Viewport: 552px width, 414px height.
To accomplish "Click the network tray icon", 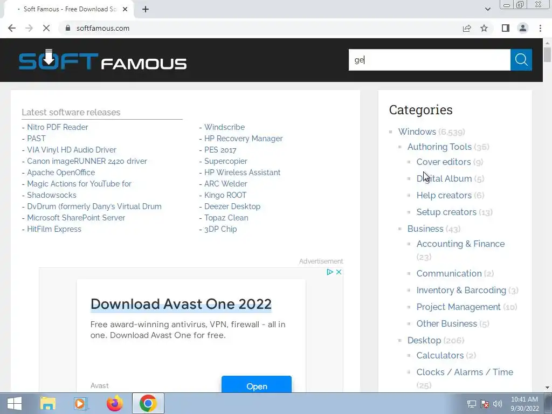I will click(471, 404).
